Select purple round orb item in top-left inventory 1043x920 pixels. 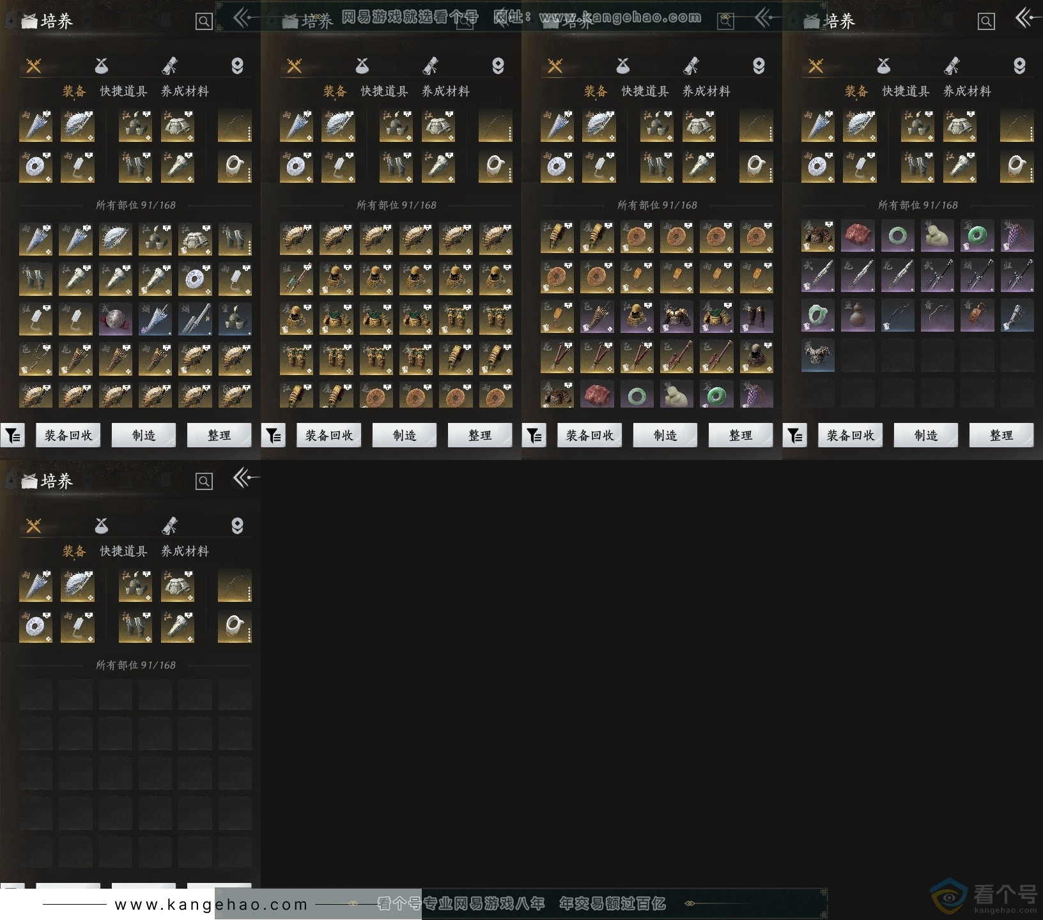click(x=116, y=319)
